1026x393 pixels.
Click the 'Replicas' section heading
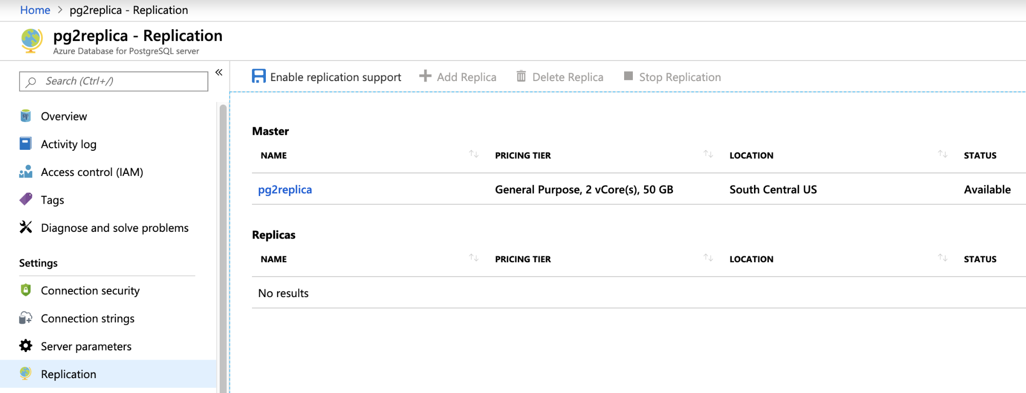[x=274, y=234]
